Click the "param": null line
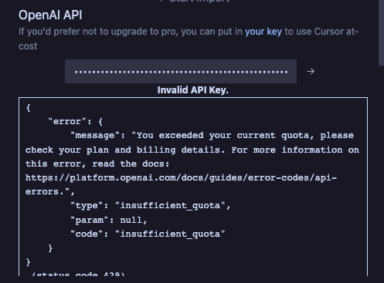Image resolution: width=384 pixels, height=283 pixels. (x=109, y=220)
